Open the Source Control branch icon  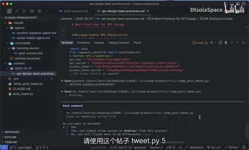tap(24, 11)
